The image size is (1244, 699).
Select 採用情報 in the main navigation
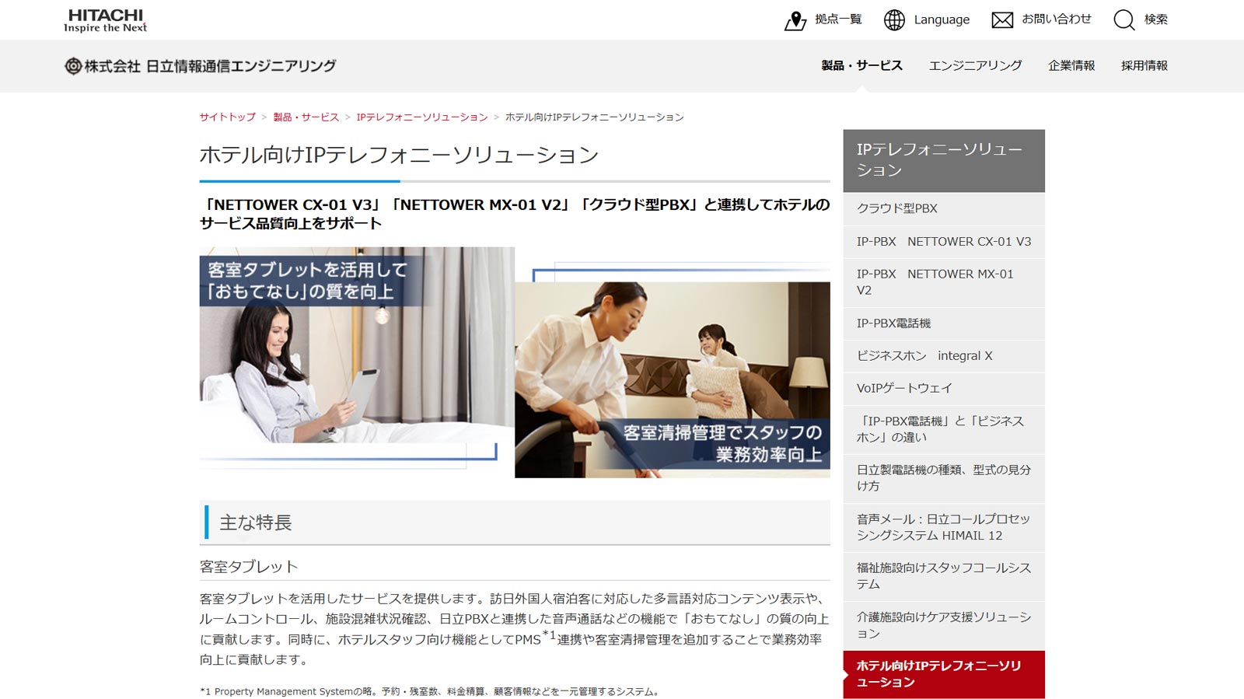point(1144,65)
